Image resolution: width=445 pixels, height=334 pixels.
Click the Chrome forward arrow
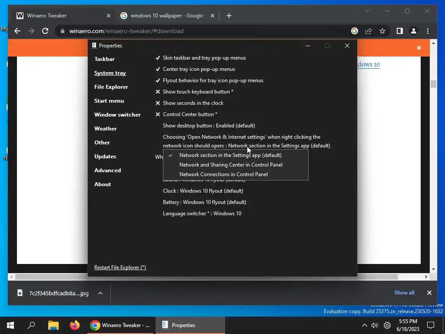click(x=31, y=31)
